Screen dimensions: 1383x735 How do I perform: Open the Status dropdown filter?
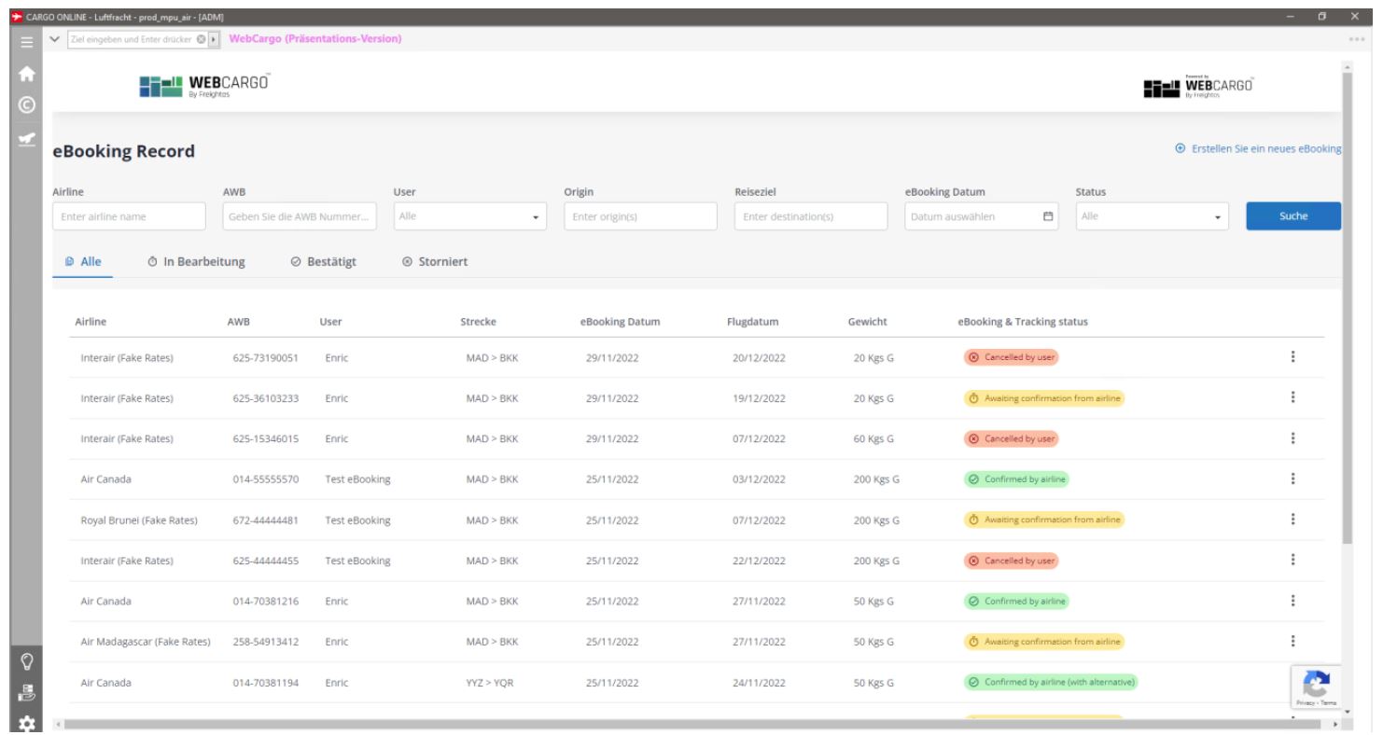pyautogui.click(x=1152, y=216)
